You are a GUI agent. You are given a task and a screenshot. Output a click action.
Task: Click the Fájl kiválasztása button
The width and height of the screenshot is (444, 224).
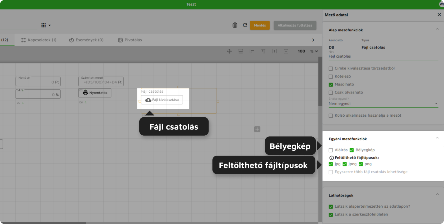pyautogui.click(x=162, y=100)
